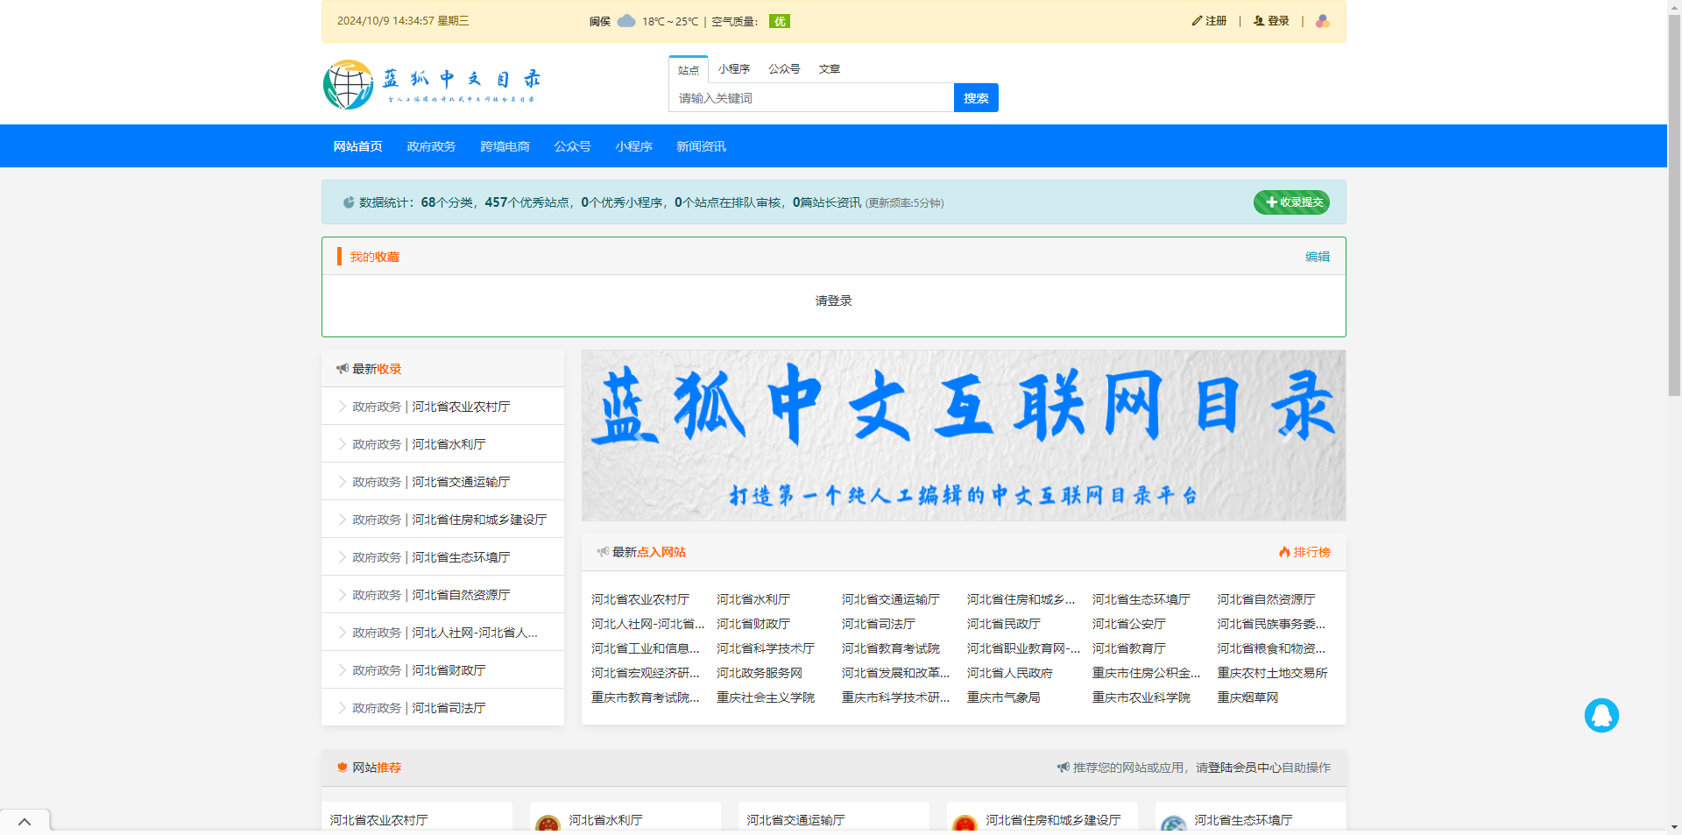Screen dimensions: 1682x835
Task: Click the 河北省生态环境厅 site logo icon
Action: (x=1173, y=824)
